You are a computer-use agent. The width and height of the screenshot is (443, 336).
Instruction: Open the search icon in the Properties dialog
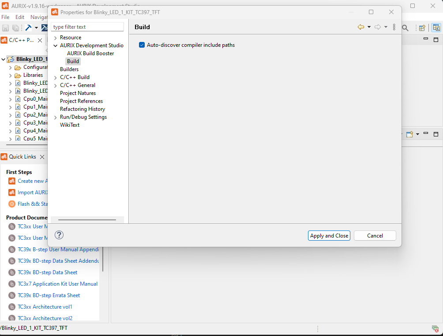[x=405, y=27]
